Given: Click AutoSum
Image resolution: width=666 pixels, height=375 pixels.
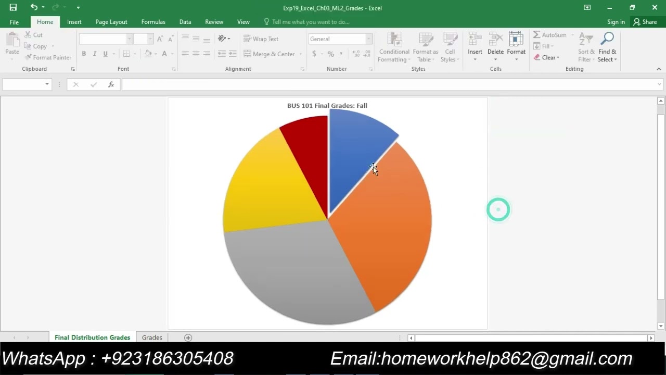Looking at the screenshot, I should [550, 35].
